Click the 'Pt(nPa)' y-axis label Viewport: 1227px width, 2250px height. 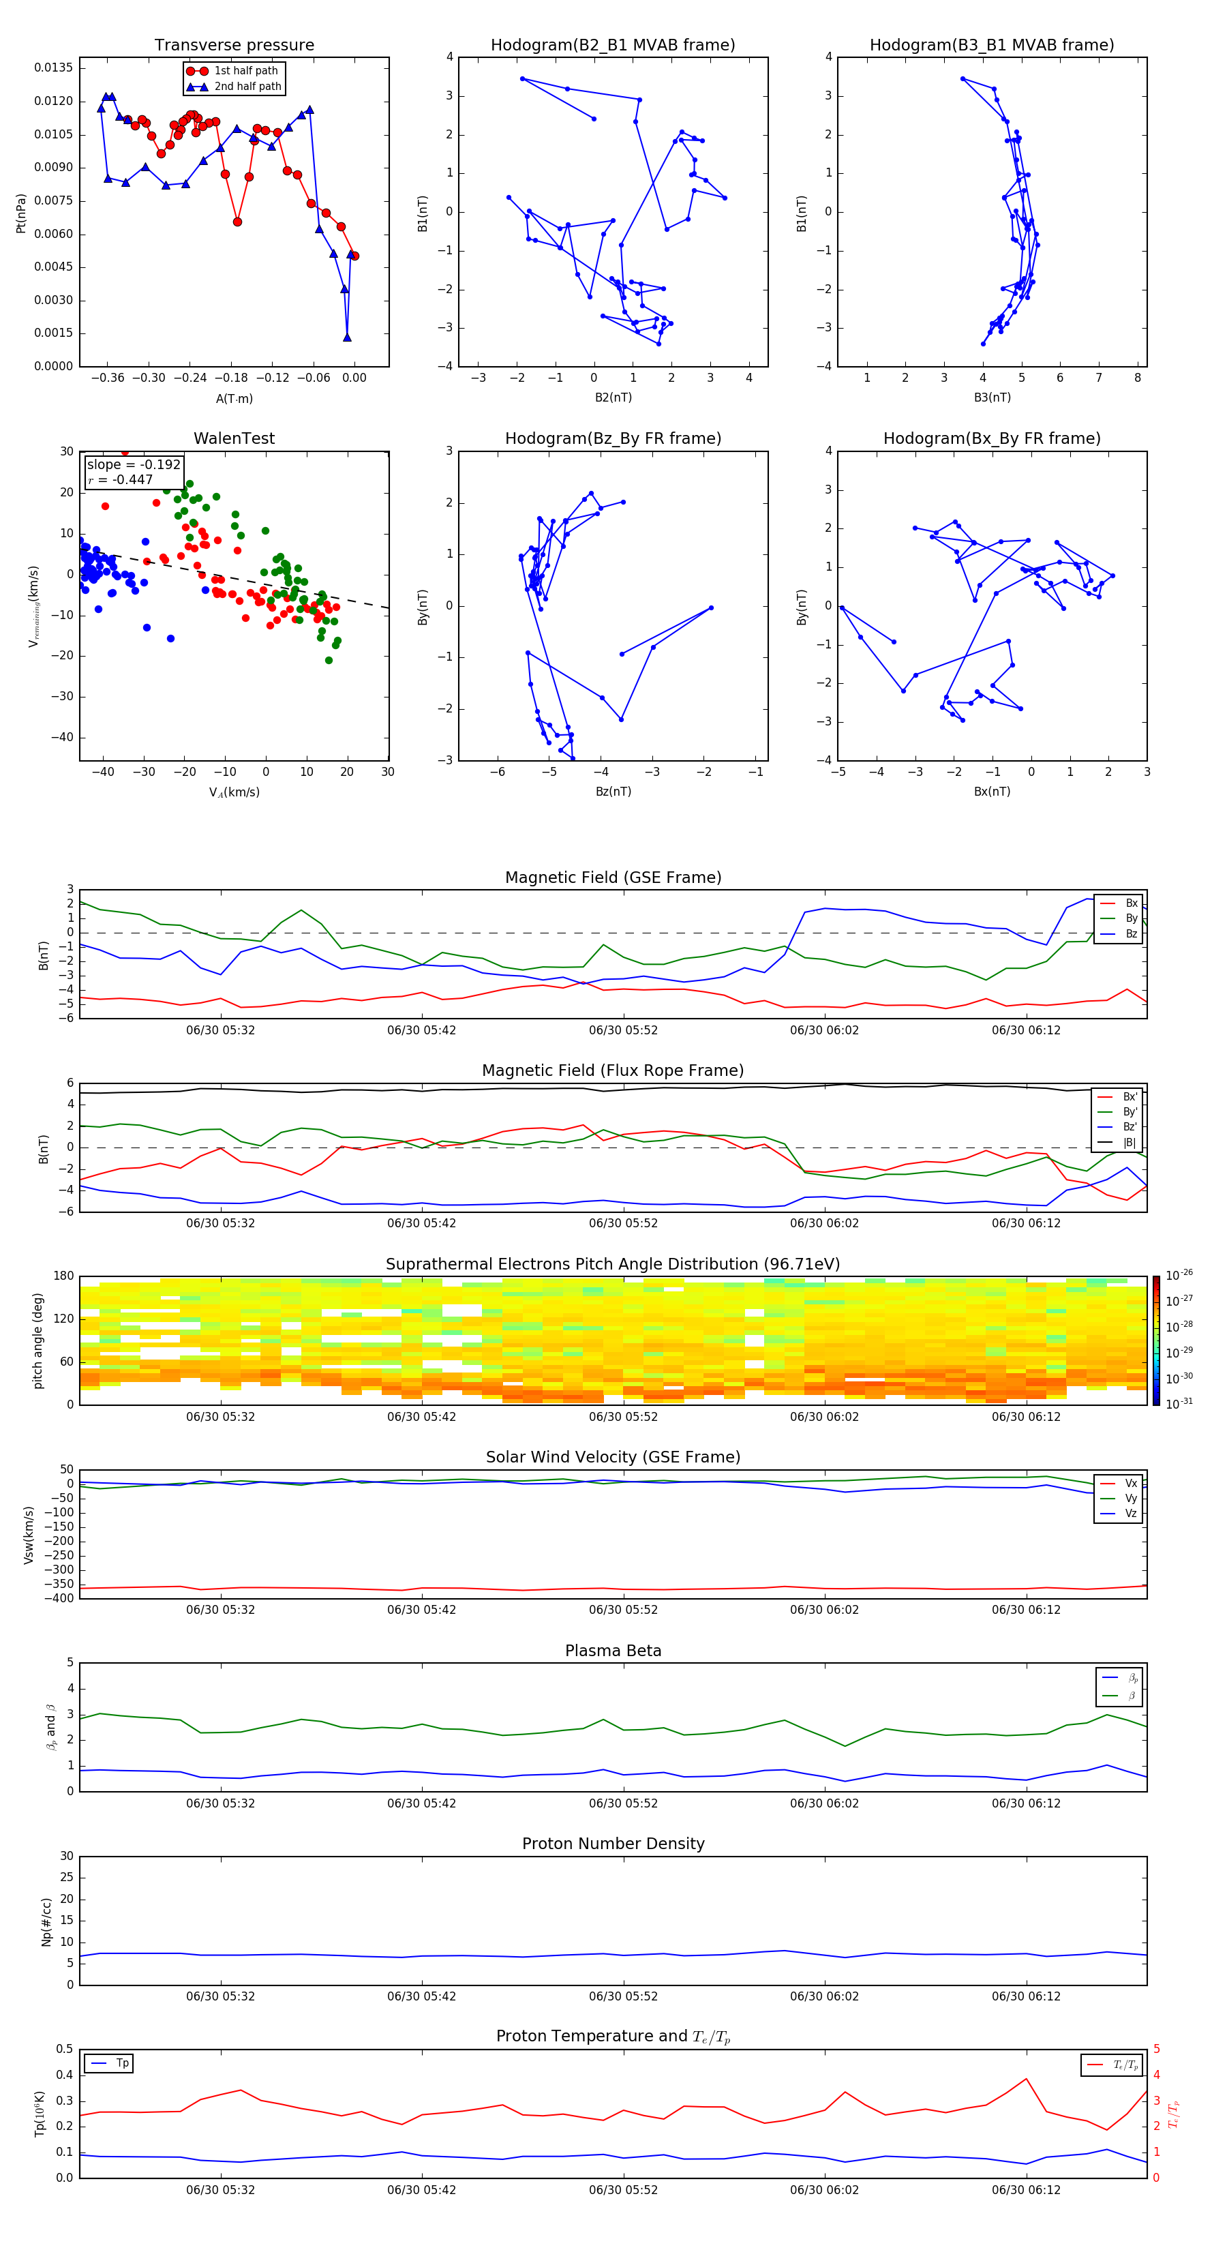pos(21,213)
